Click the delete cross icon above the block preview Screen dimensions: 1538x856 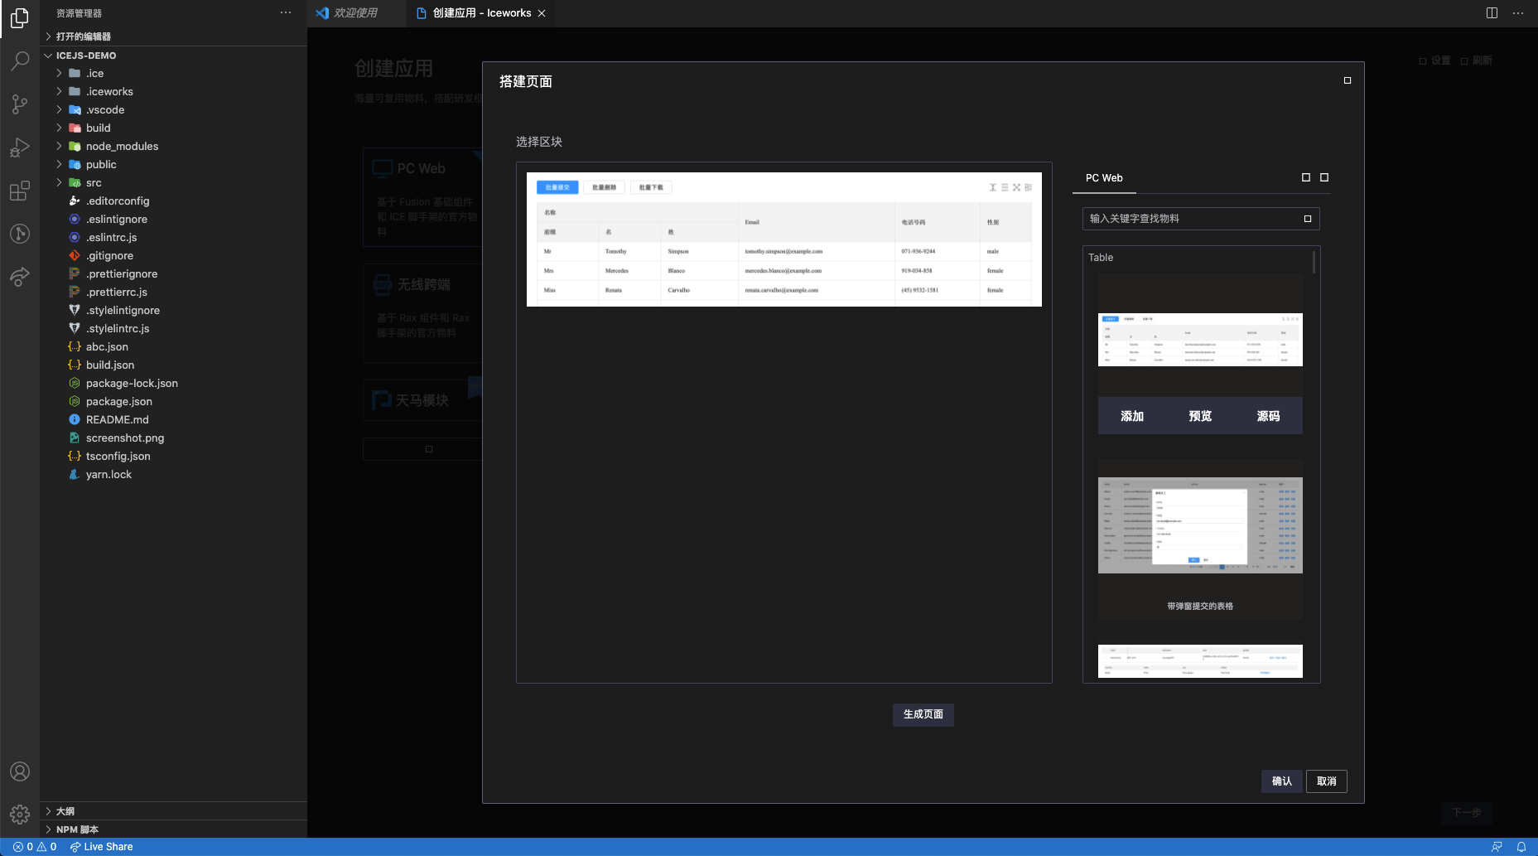click(1017, 187)
